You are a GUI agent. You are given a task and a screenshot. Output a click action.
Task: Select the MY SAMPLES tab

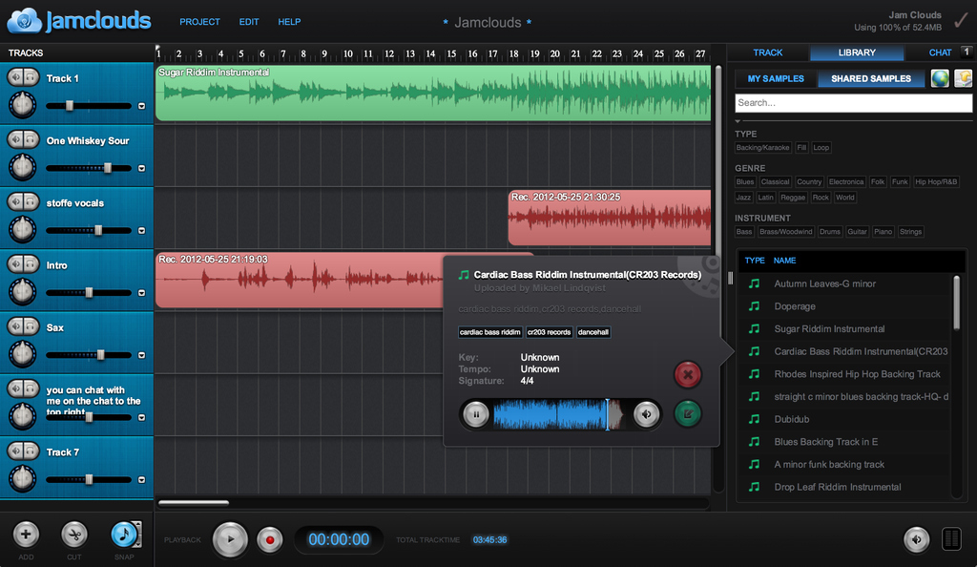(775, 78)
